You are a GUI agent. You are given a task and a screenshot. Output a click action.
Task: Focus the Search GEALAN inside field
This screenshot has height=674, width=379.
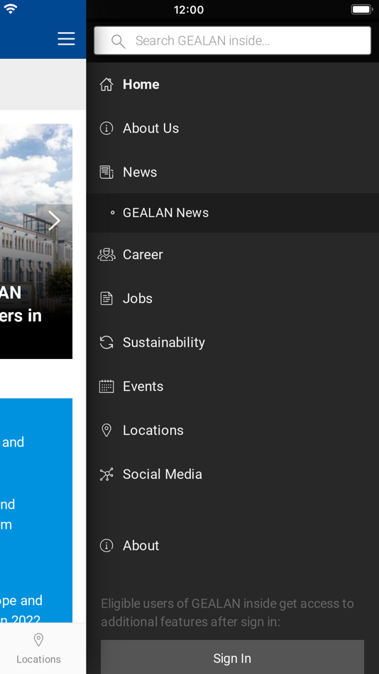click(x=232, y=40)
